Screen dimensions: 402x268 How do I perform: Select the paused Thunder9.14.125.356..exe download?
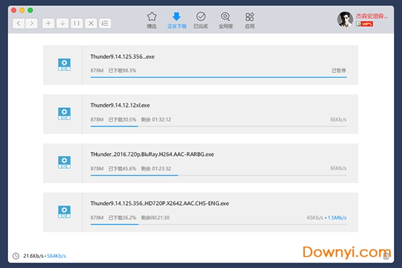[x=200, y=65]
